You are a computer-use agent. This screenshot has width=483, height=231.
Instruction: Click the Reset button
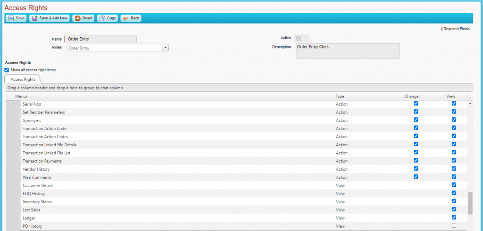83,18
